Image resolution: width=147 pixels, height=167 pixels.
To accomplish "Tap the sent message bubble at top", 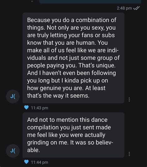I will 90,2.
